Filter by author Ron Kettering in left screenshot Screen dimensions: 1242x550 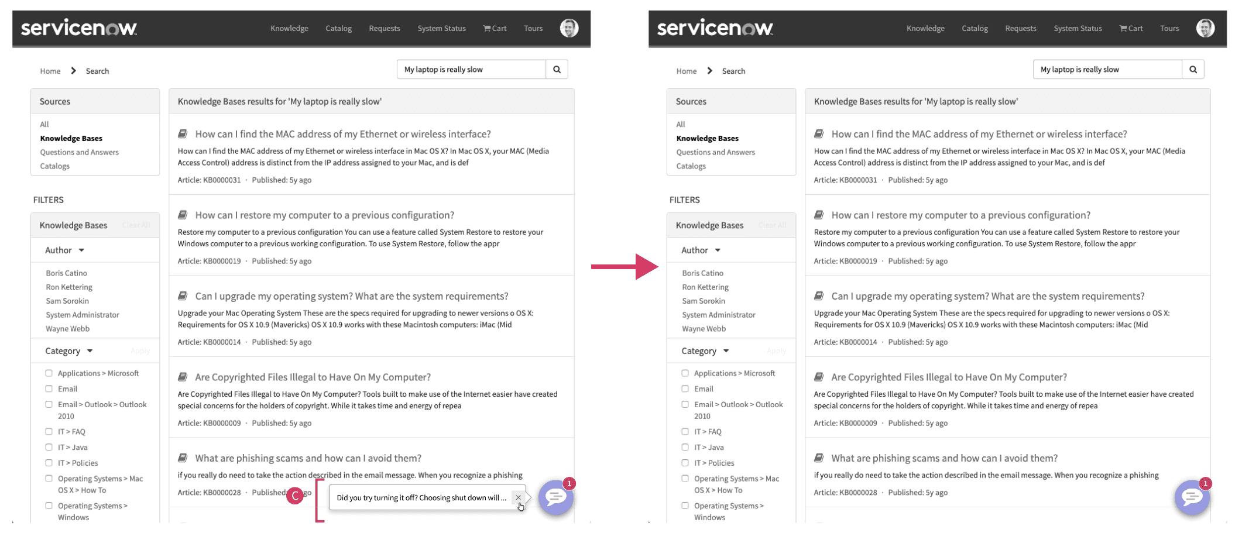(x=69, y=287)
